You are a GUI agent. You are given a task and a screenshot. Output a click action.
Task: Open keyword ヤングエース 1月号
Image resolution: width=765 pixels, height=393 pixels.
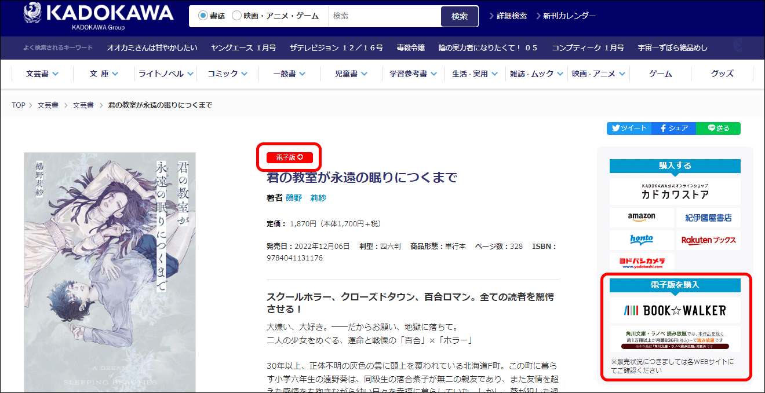point(243,48)
